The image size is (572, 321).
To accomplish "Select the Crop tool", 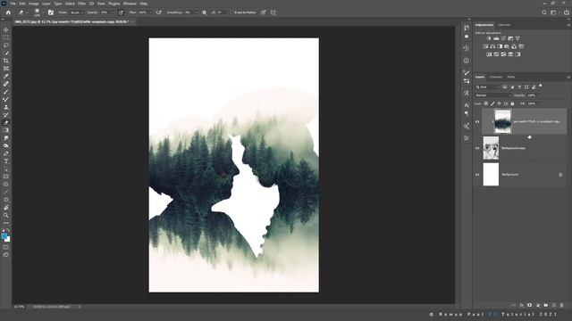I will coord(6,61).
